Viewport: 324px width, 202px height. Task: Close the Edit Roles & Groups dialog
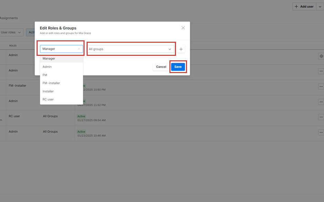pyautogui.click(x=183, y=28)
